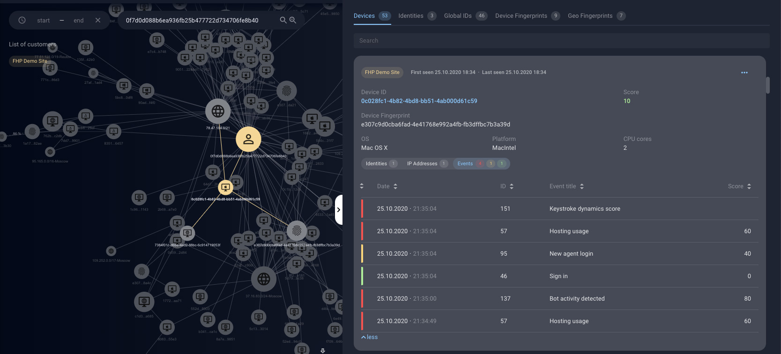The height and width of the screenshot is (354, 781).
Task: Select the highlighted yellow user identity node
Action: click(248, 139)
